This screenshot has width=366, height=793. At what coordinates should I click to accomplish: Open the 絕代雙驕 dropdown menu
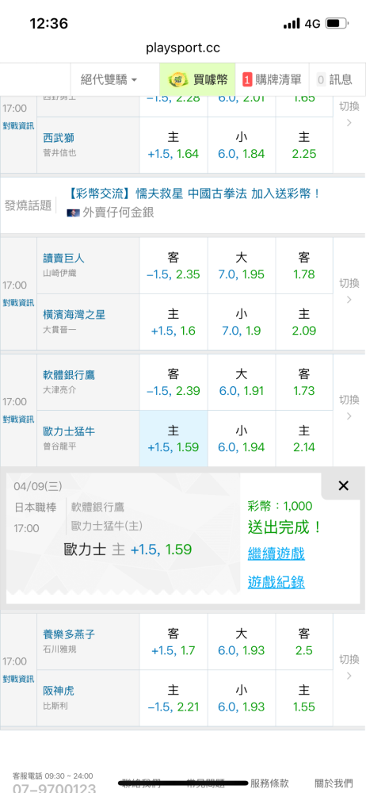click(109, 79)
